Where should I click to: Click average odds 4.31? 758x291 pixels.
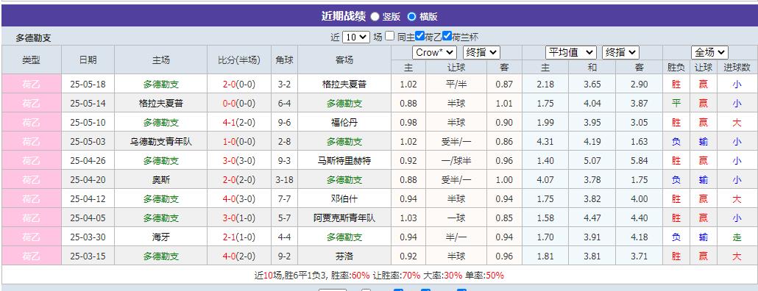coord(545,141)
